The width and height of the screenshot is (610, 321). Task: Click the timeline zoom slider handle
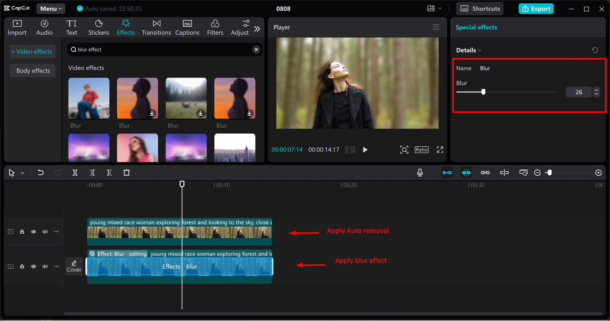pyautogui.click(x=549, y=173)
